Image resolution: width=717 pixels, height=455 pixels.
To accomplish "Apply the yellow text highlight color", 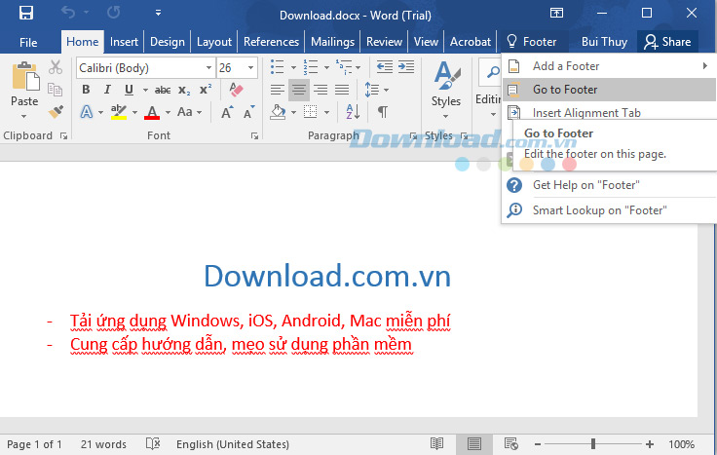I will click(x=119, y=112).
